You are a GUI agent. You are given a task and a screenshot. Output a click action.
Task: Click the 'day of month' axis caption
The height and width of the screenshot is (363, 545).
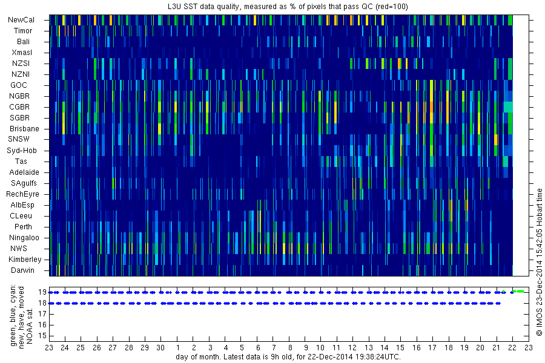288,357
